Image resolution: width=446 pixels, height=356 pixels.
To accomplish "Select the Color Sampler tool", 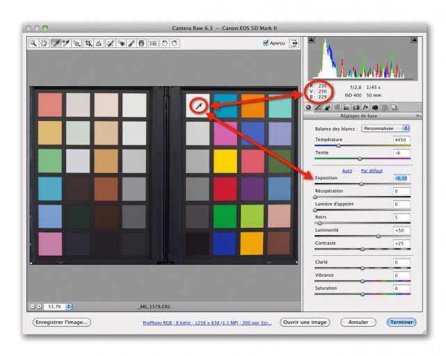I will pyautogui.click(x=66, y=43).
